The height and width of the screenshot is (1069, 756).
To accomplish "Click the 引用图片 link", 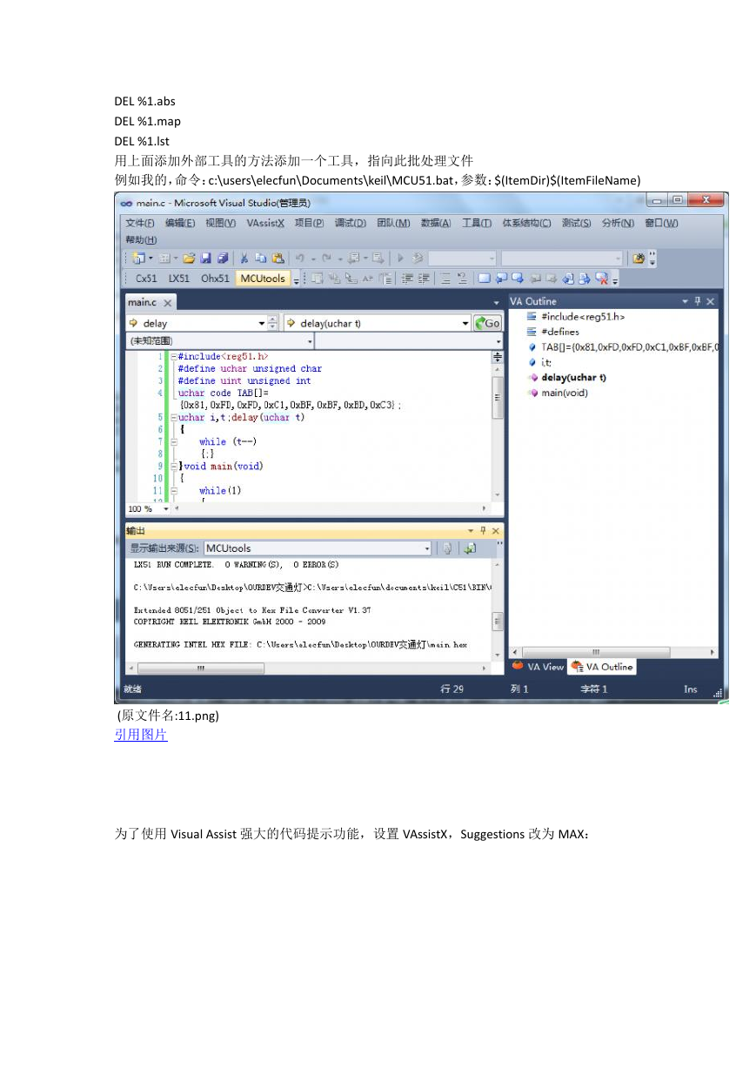I will [141, 735].
